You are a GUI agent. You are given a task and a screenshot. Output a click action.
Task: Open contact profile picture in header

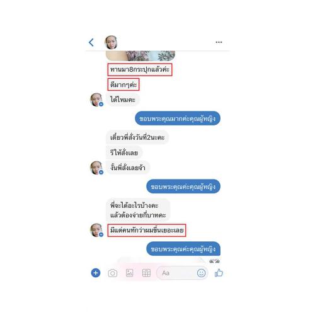tap(111, 42)
